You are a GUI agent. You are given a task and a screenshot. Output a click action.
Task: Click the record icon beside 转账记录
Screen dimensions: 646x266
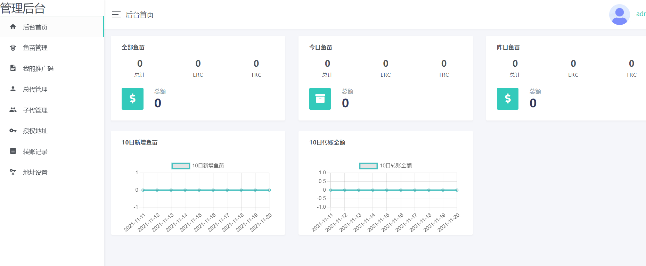(x=13, y=151)
